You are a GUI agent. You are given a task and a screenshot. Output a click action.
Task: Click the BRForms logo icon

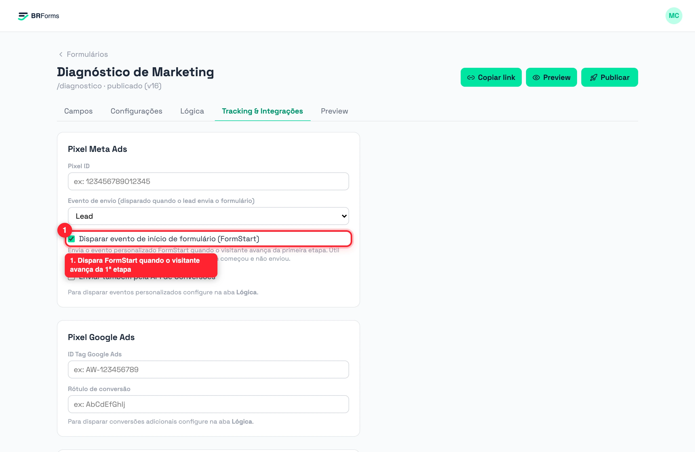(x=23, y=16)
